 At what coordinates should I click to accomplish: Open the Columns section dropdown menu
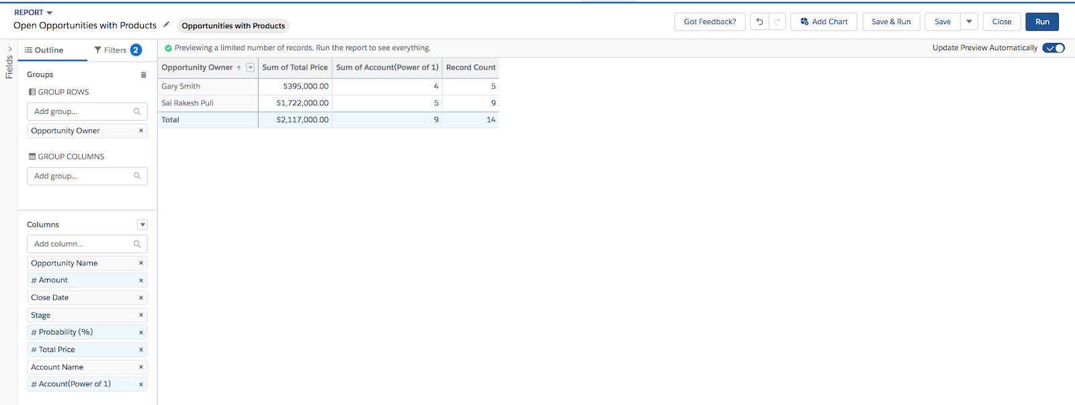(142, 225)
